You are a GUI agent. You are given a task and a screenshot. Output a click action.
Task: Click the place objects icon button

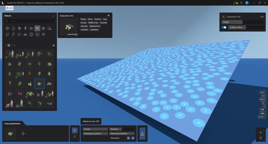(142, 134)
